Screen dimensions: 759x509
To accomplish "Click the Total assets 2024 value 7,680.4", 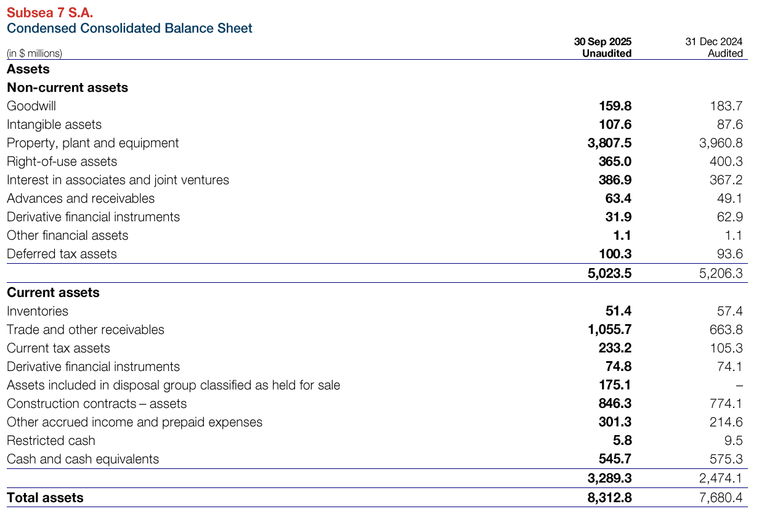I will tap(721, 498).
